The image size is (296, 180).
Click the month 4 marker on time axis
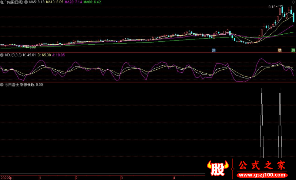(x=169, y=177)
